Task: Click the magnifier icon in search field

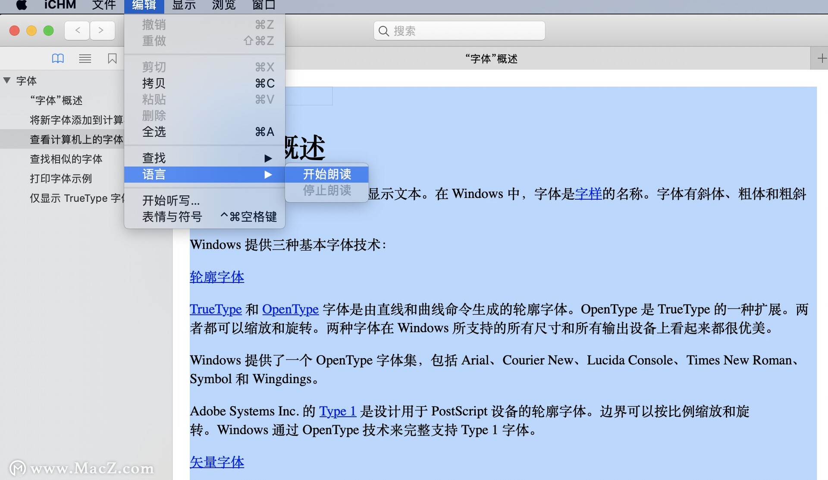Action: (x=383, y=31)
